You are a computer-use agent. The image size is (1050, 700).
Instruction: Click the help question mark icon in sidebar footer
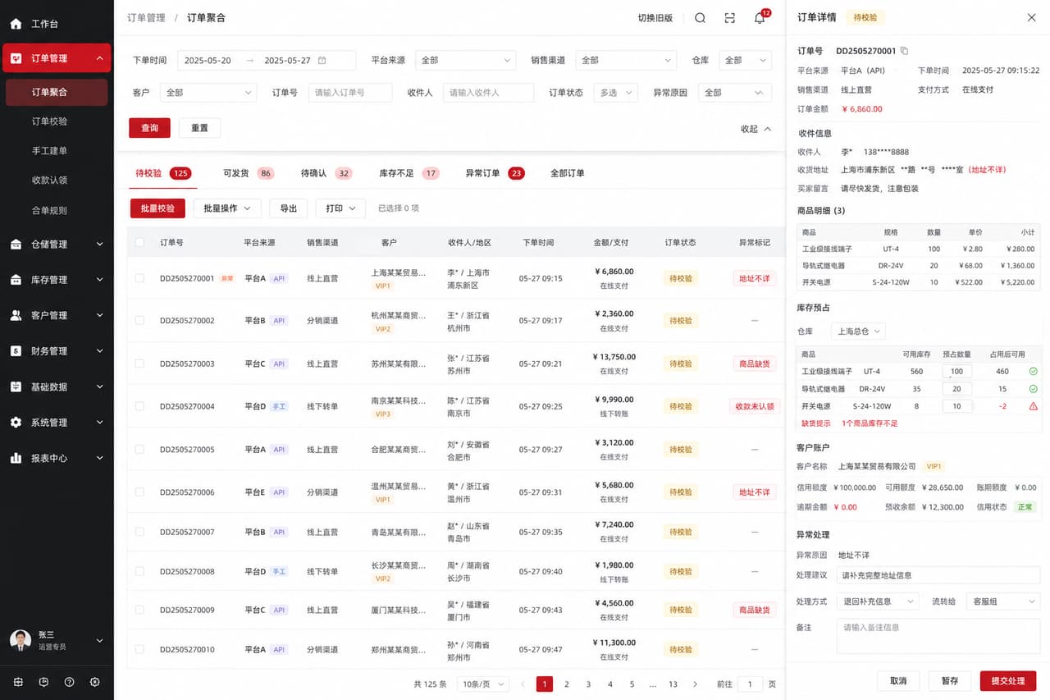click(69, 682)
